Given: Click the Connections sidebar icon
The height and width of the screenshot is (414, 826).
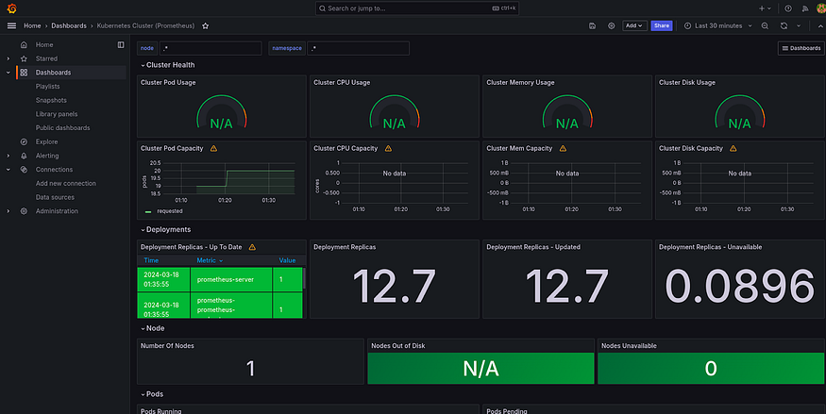Looking at the screenshot, I should pyautogui.click(x=24, y=170).
